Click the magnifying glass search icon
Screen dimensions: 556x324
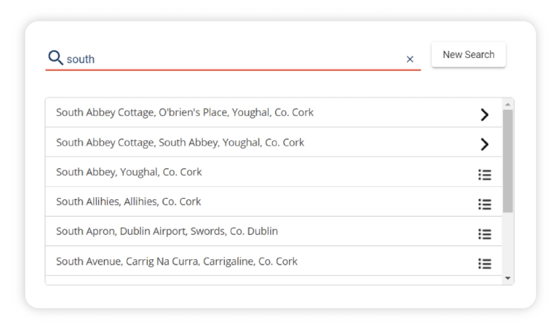pyautogui.click(x=55, y=58)
